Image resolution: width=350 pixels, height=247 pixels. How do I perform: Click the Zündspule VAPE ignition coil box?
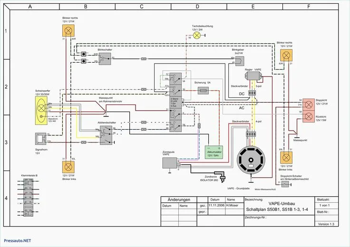pyautogui.click(x=170, y=163)
